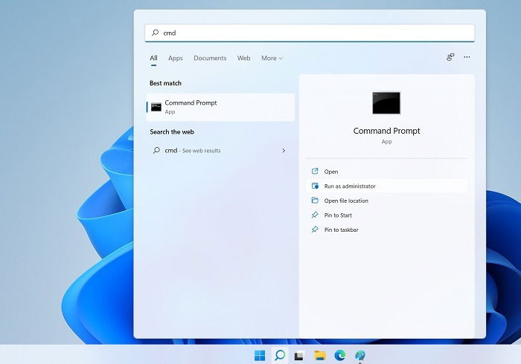Expand the More filter dropdown
Viewport: 521px width, 364px height.
click(272, 58)
